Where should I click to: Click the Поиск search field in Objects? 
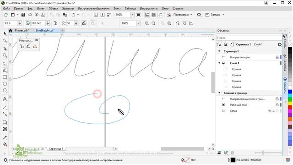pyautogui.click(x=249, y=38)
